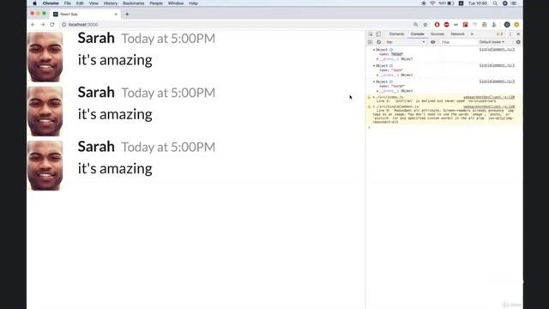This screenshot has height=309, width=549.
Task: Expand the ./src/index.js warning
Action: click(374, 97)
